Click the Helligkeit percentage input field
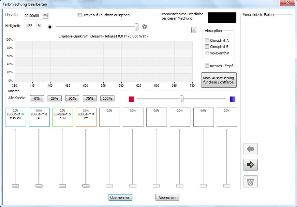This screenshot has height=207, width=297. coord(31,25)
